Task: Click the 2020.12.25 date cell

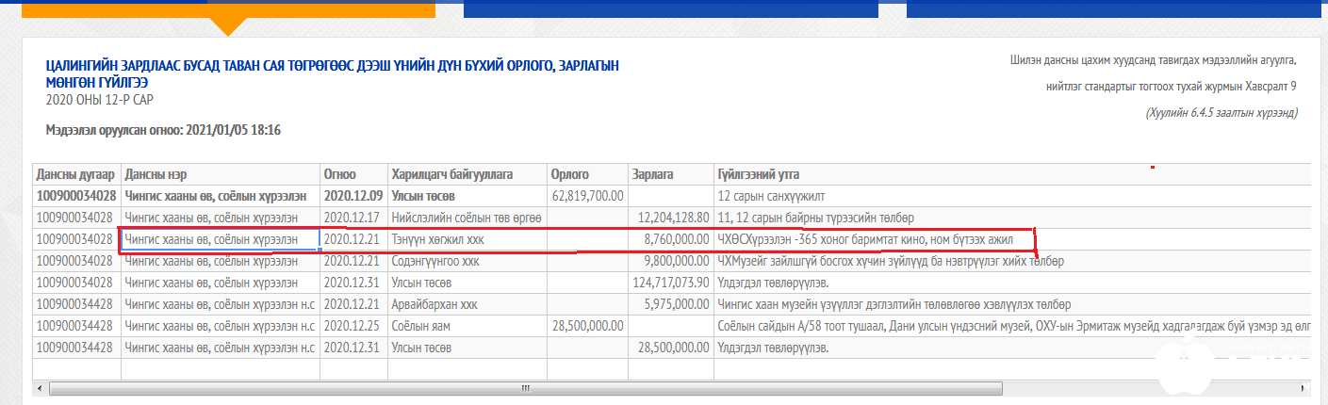Action: [x=352, y=327]
